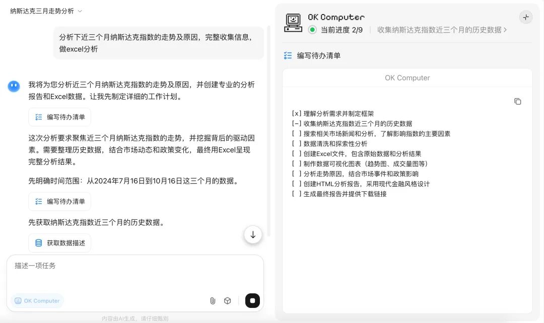Click the OK Computer viewer title bar
The width and height of the screenshot is (544, 323).
point(407,78)
